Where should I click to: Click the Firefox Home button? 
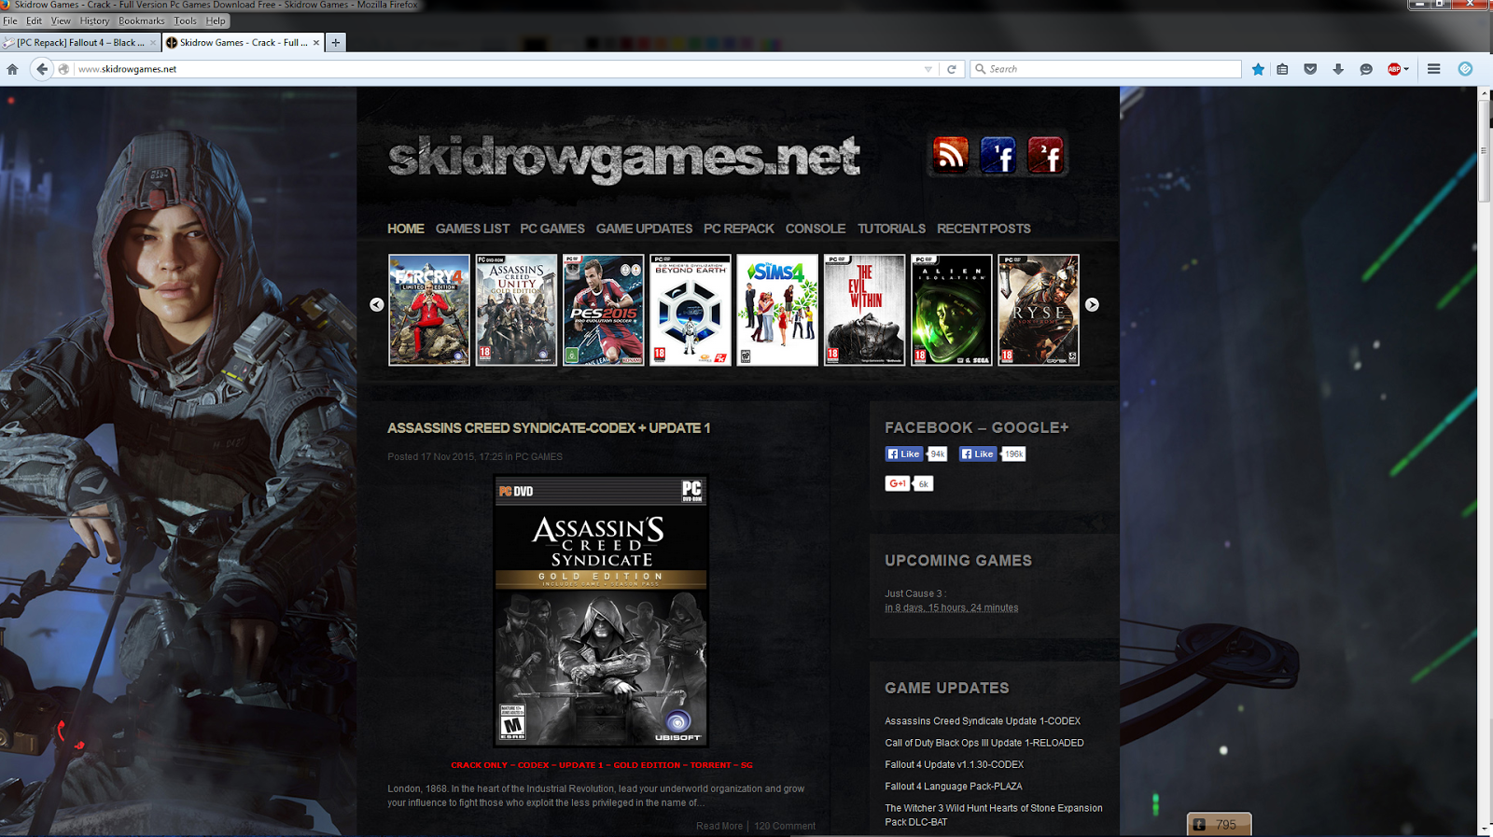click(12, 69)
